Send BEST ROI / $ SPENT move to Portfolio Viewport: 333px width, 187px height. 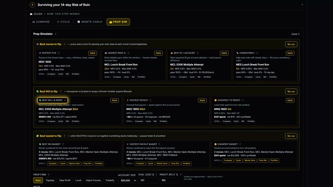(75, 121)
